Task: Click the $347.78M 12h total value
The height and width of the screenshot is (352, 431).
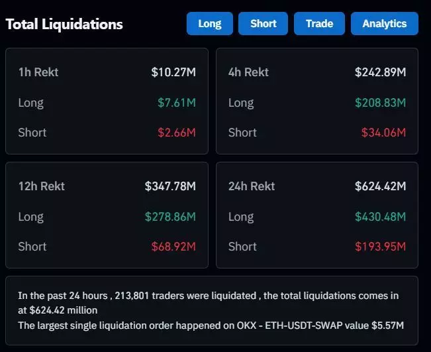Action: pyautogui.click(x=170, y=186)
